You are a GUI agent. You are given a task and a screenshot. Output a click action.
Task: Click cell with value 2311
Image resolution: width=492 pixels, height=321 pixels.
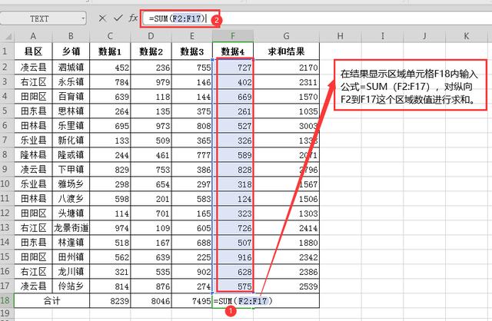coord(286,82)
